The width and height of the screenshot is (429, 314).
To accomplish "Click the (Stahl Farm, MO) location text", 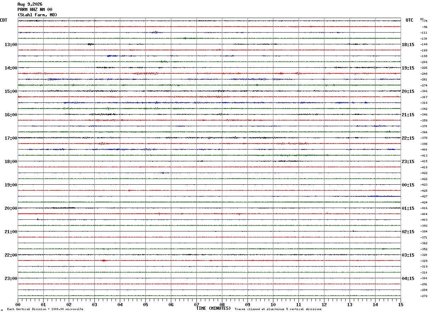I will [37, 15].
